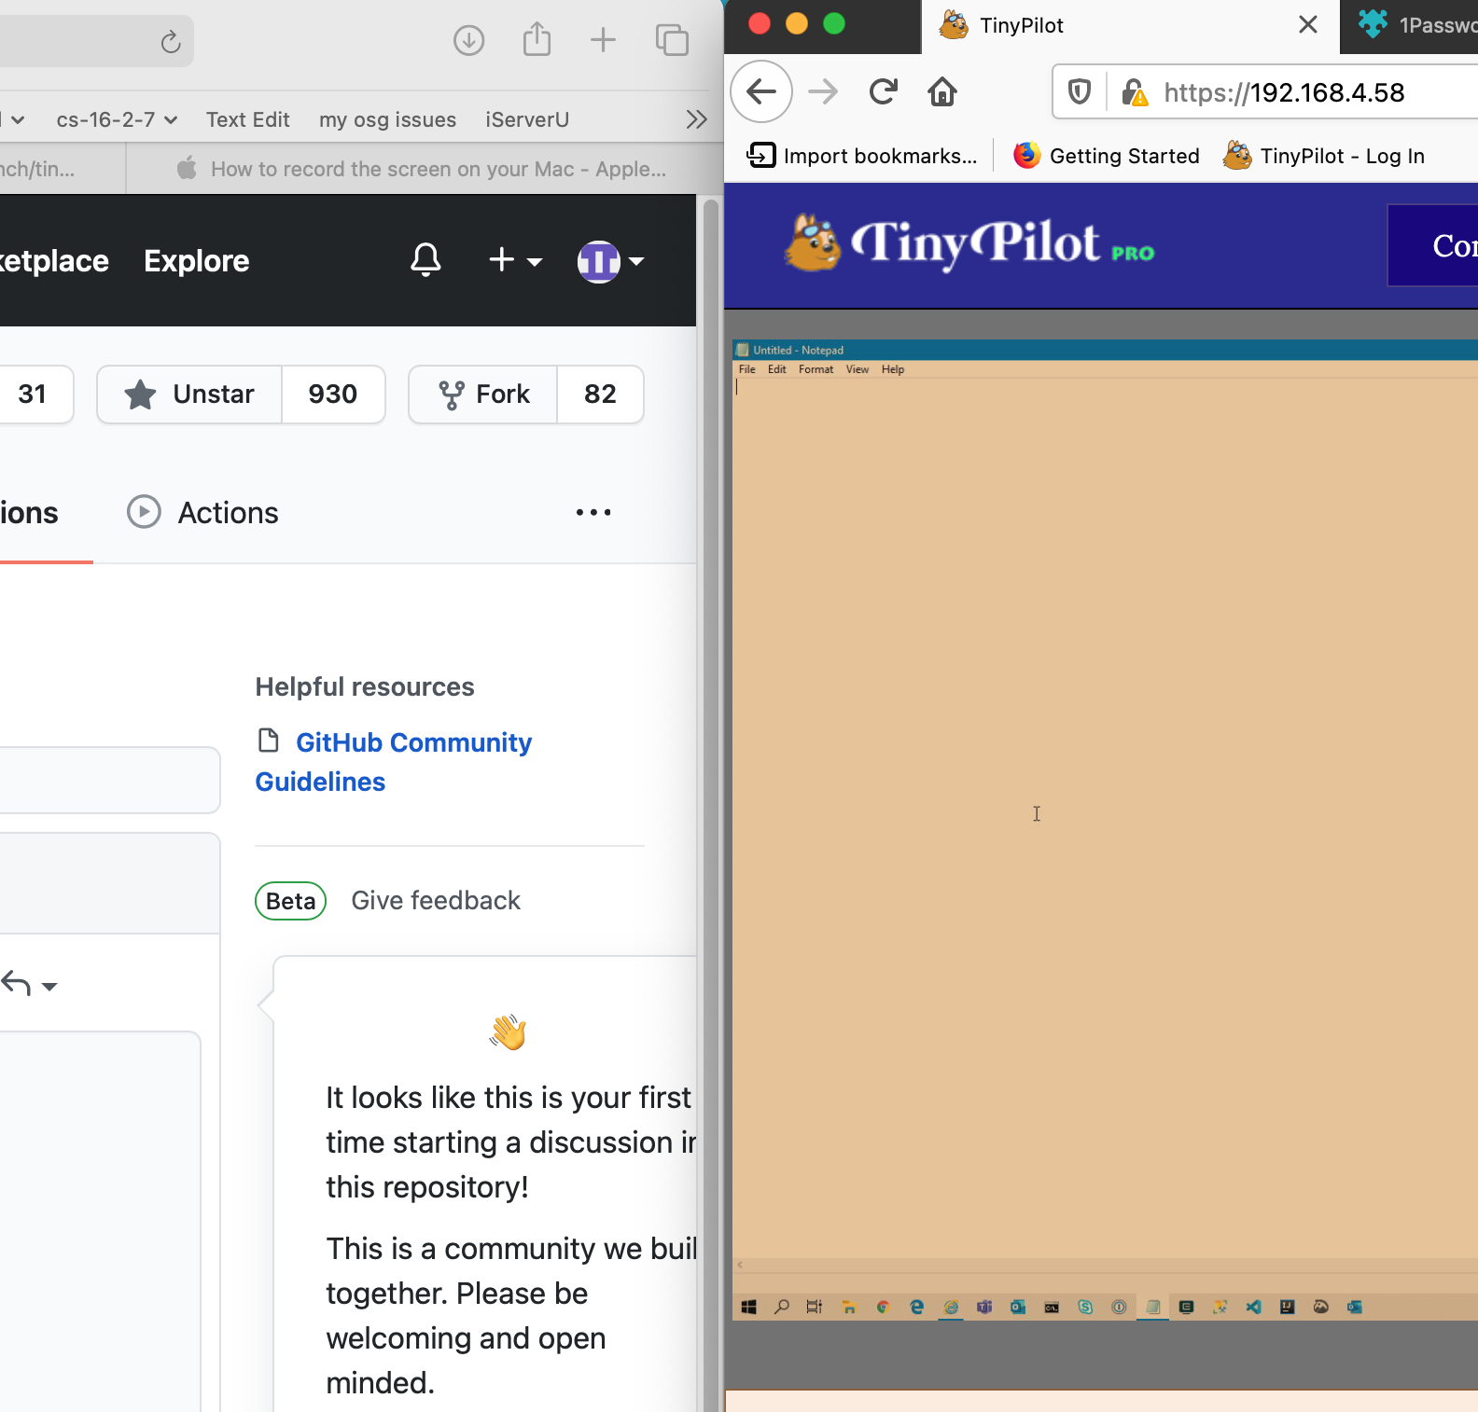The width and height of the screenshot is (1478, 1412).
Task: Open Task View in the remote taskbar
Action: 815,1307
